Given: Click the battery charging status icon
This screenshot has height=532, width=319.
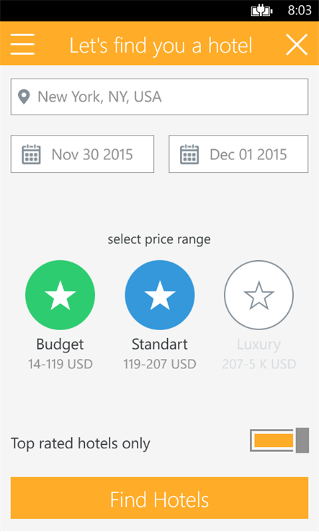Looking at the screenshot, I should coord(261,11).
